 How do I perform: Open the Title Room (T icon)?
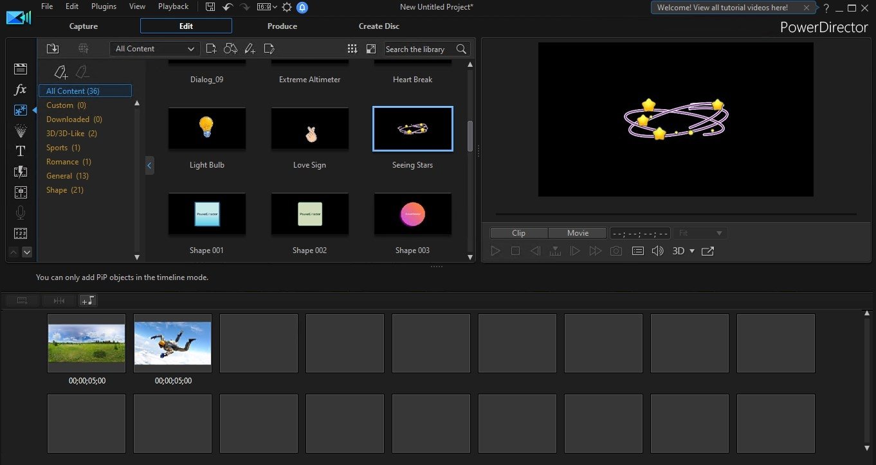21,151
